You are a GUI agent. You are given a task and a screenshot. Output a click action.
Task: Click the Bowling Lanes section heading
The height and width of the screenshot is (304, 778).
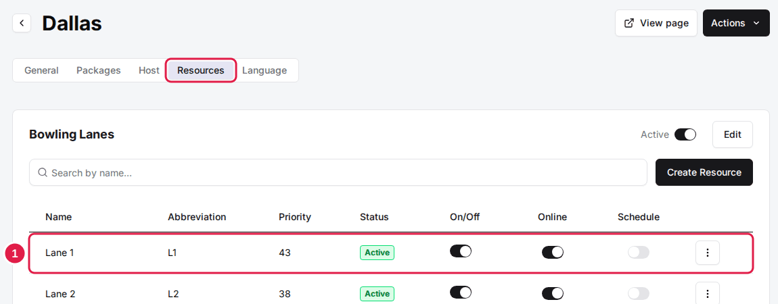72,134
